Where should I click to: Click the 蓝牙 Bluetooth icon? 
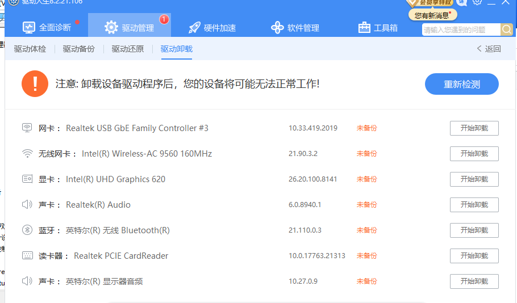tap(27, 230)
